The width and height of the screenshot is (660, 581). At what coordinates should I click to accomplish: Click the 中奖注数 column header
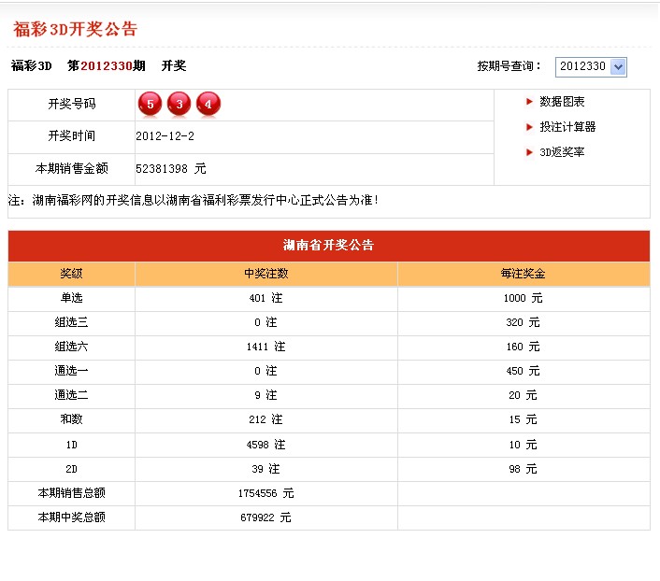[x=266, y=274]
